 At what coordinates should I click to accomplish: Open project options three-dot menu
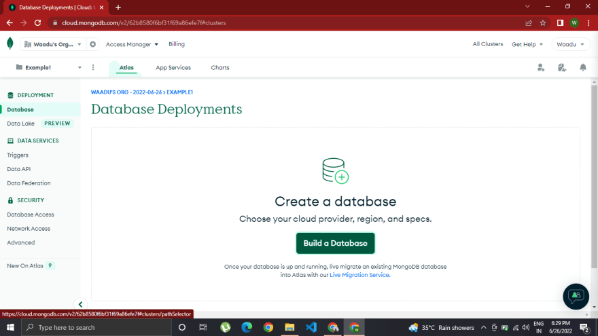pyautogui.click(x=93, y=67)
